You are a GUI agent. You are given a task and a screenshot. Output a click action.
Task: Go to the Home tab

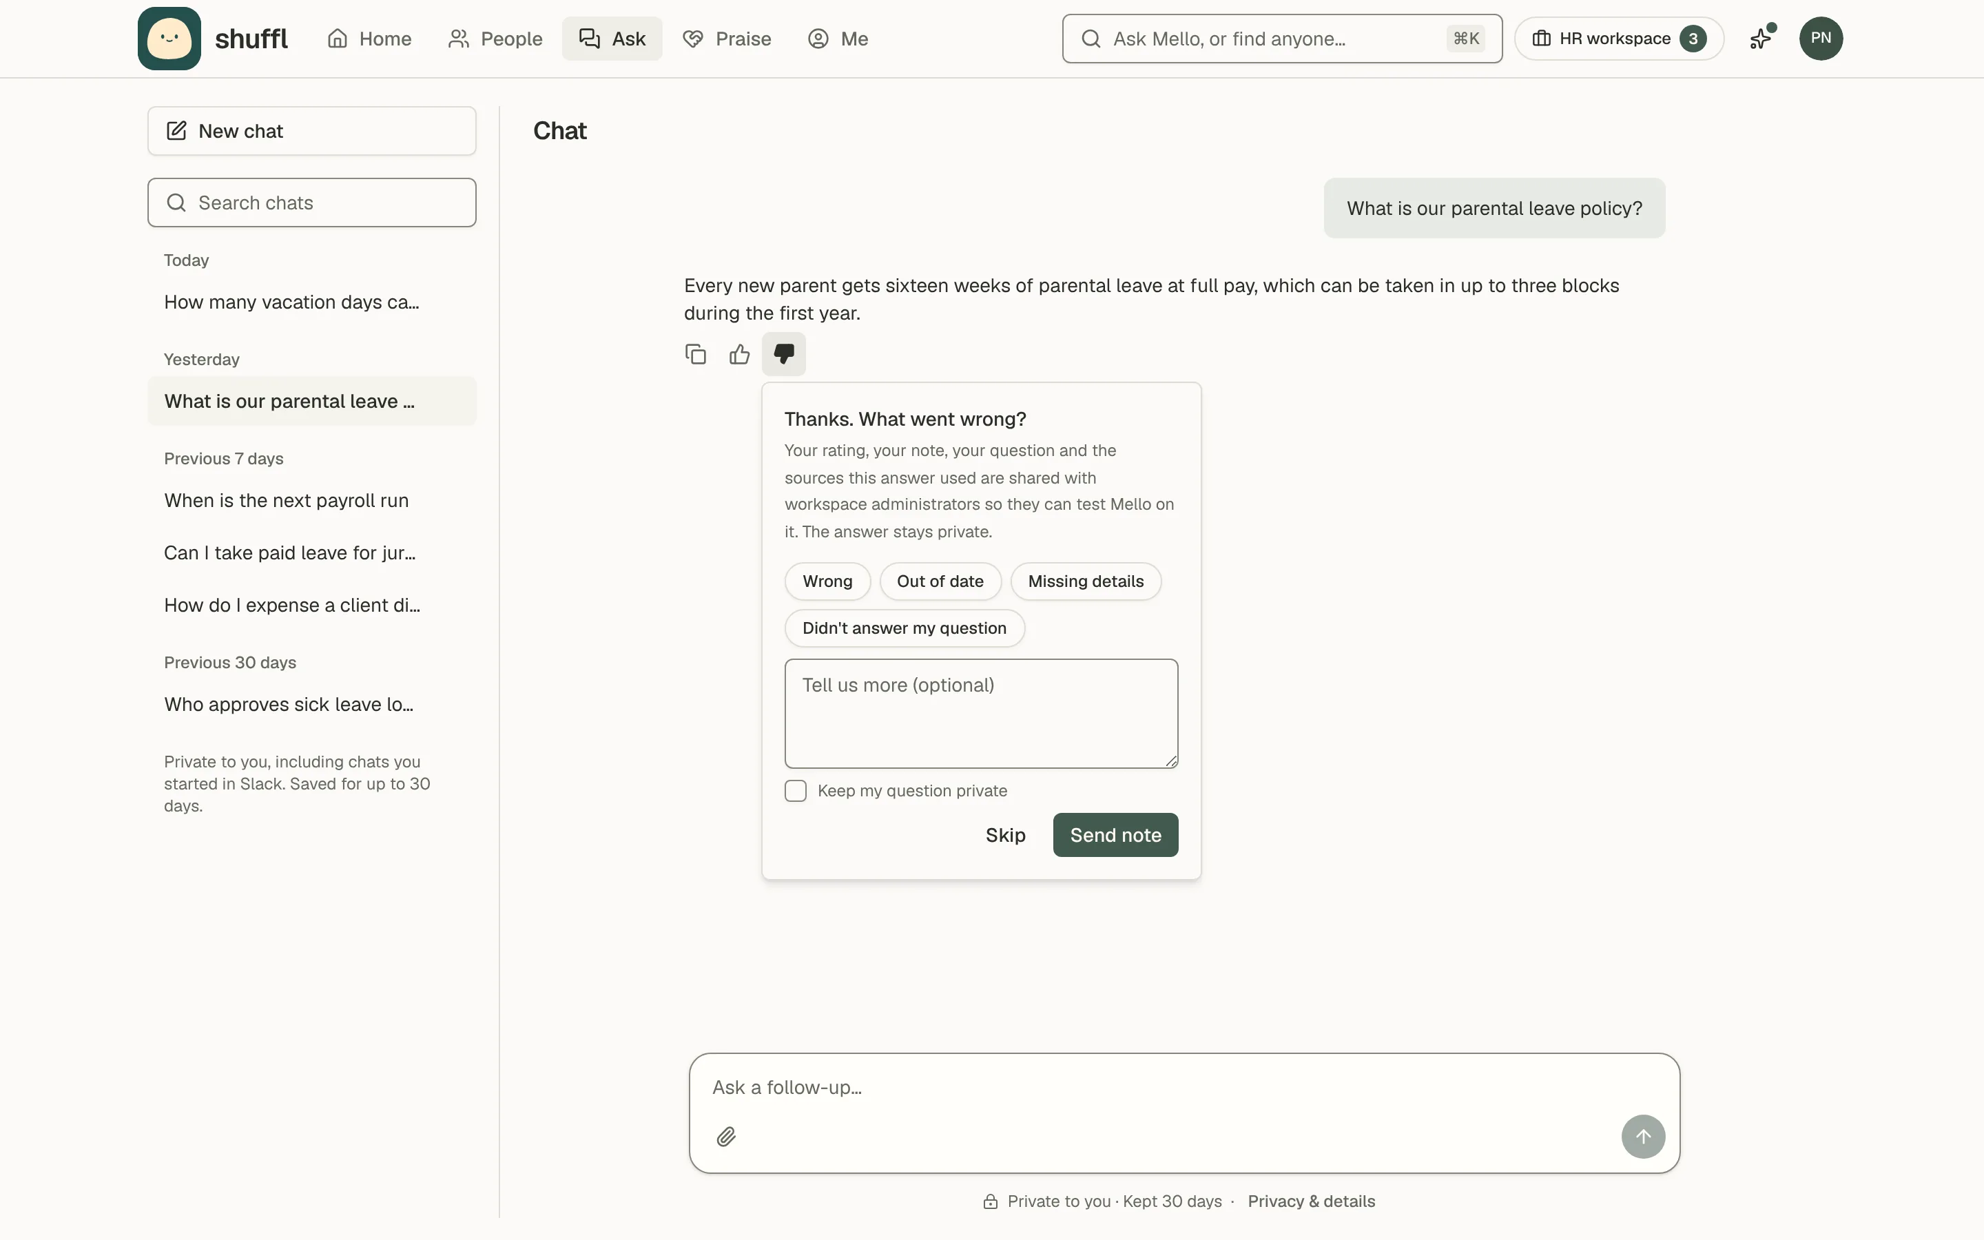(x=369, y=39)
